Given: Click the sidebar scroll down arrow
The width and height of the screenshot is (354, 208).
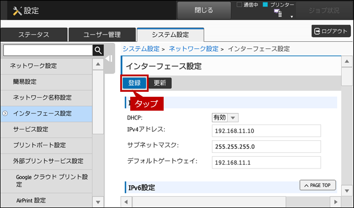Looking at the screenshot, I should (98, 202).
